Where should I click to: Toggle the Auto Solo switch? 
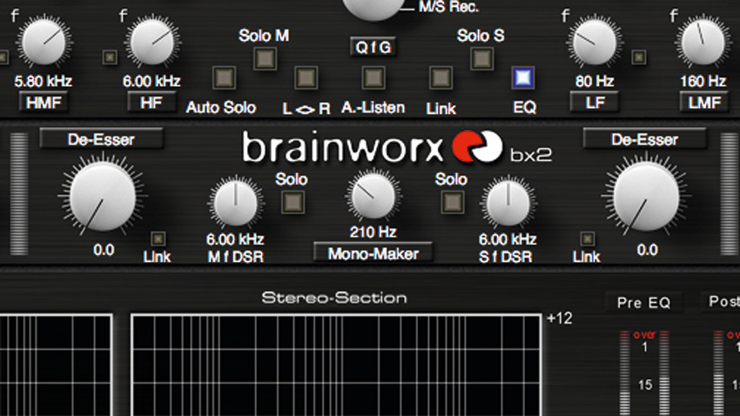[224, 77]
